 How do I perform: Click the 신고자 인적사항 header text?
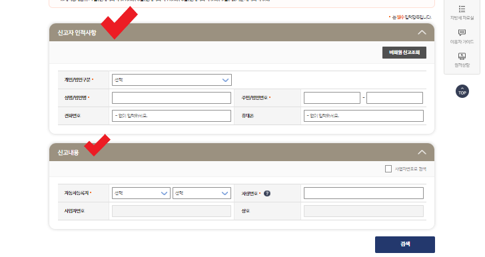(x=77, y=33)
